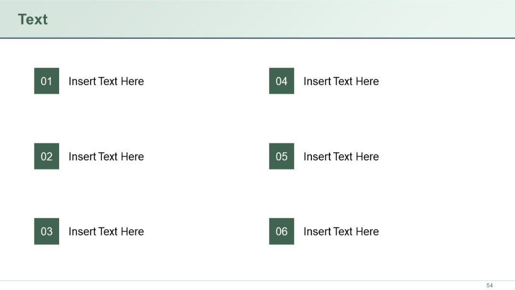Image resolution: width=515 pixels, height=290 pixels.
Task: Click Insert Text Here next to badge 04
Action: pos(341,81)
